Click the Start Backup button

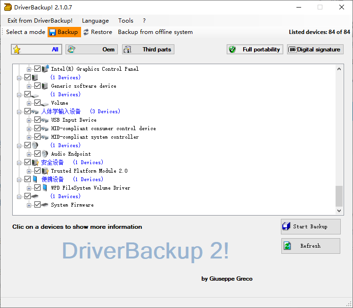point(311,226)
